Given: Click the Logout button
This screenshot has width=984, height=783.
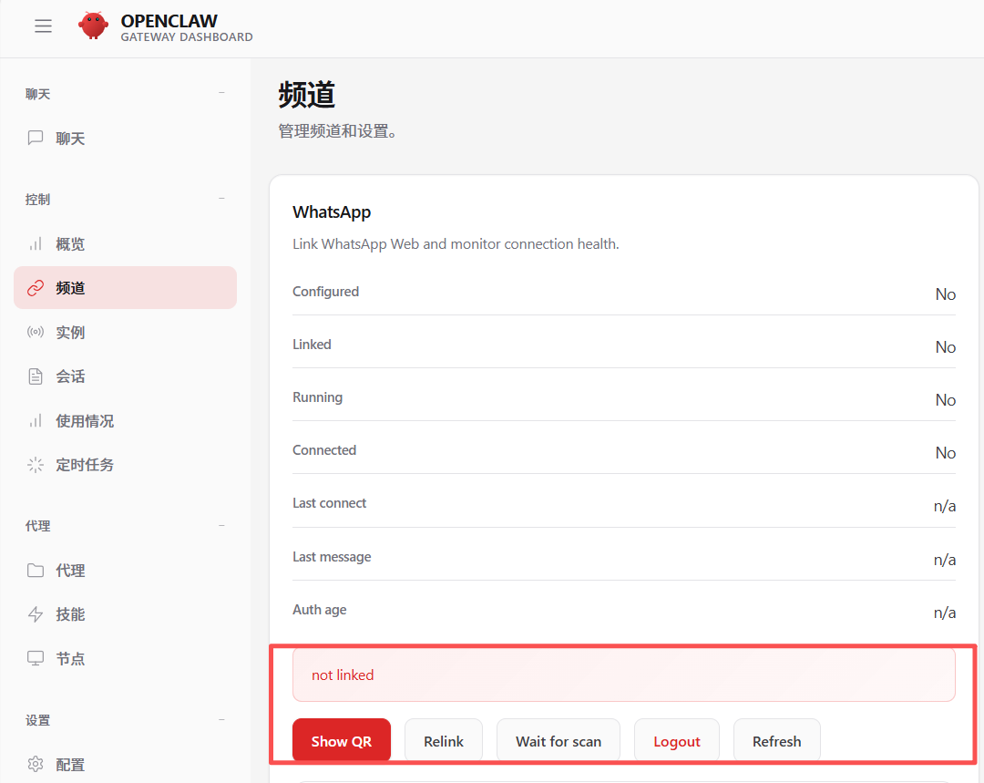Looking at the screenshot, I should [676, 741].
